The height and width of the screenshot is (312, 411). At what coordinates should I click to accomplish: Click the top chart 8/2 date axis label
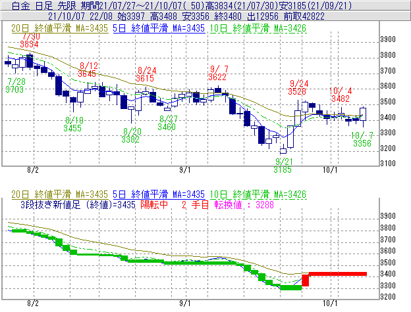tap(33, 170)
